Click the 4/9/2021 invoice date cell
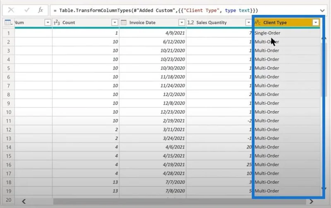 (x=153, y=33)
